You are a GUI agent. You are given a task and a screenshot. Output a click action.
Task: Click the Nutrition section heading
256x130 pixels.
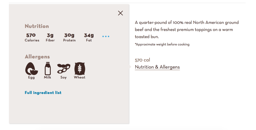[37, 26]
